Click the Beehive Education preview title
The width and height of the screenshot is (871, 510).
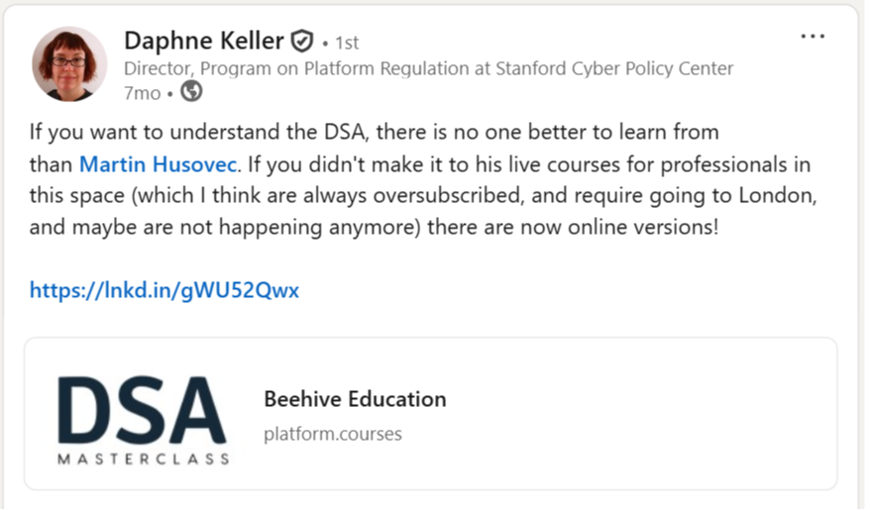(355, 399)
